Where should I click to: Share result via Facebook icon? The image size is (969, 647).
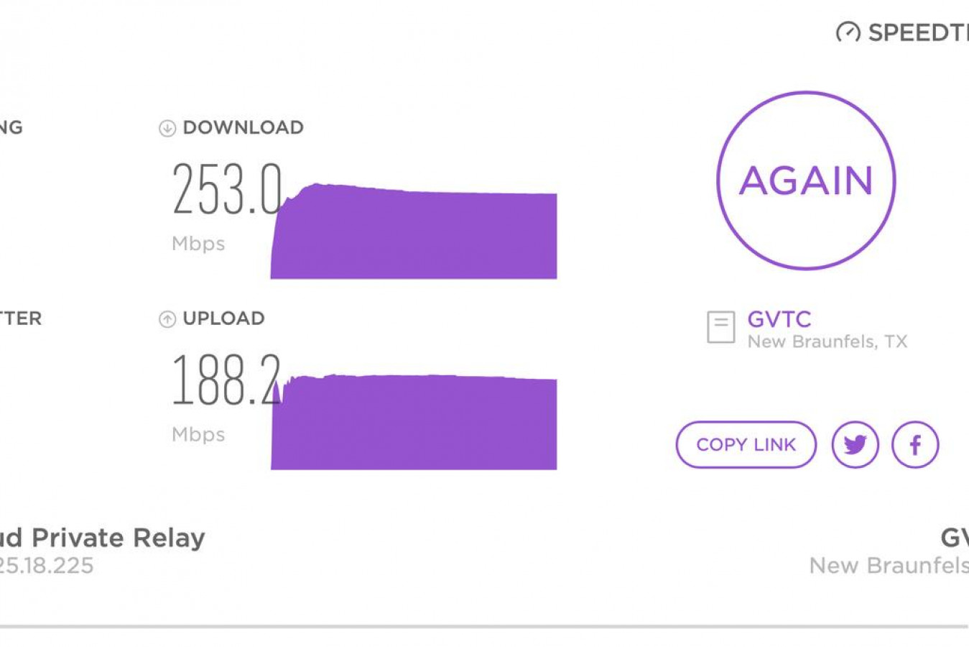point(915,445)
